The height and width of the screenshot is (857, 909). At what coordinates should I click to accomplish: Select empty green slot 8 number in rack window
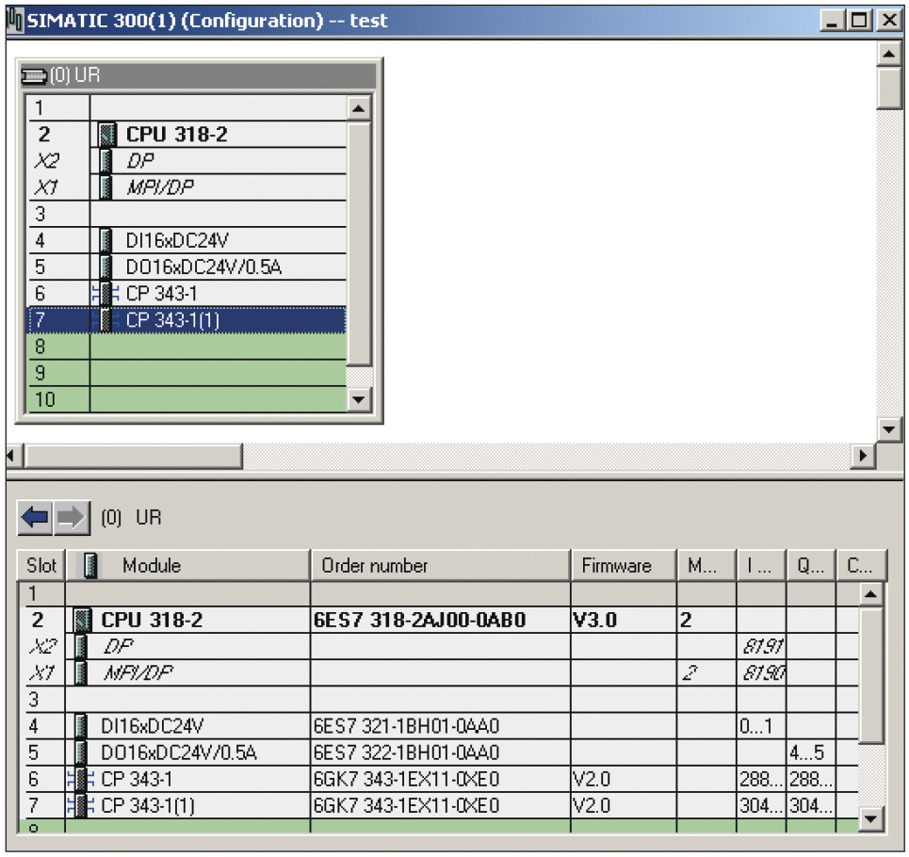pos(40,347)
